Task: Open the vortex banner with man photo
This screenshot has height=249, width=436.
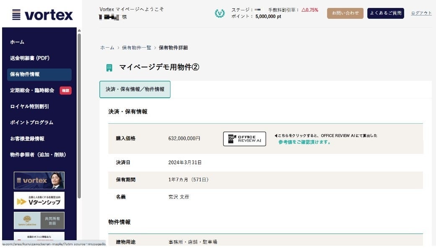Action: pyautogui.click(x=39, y=180)
